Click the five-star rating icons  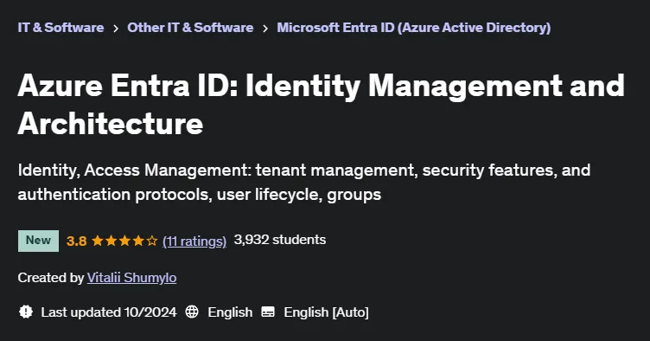124,241
